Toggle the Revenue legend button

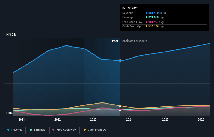[15, 130]
